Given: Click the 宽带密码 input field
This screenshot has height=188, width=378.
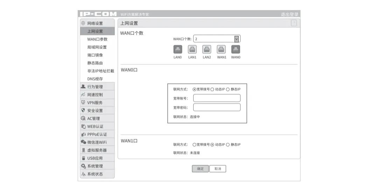Looking at the screenshot, I should [x=217, y=107].
